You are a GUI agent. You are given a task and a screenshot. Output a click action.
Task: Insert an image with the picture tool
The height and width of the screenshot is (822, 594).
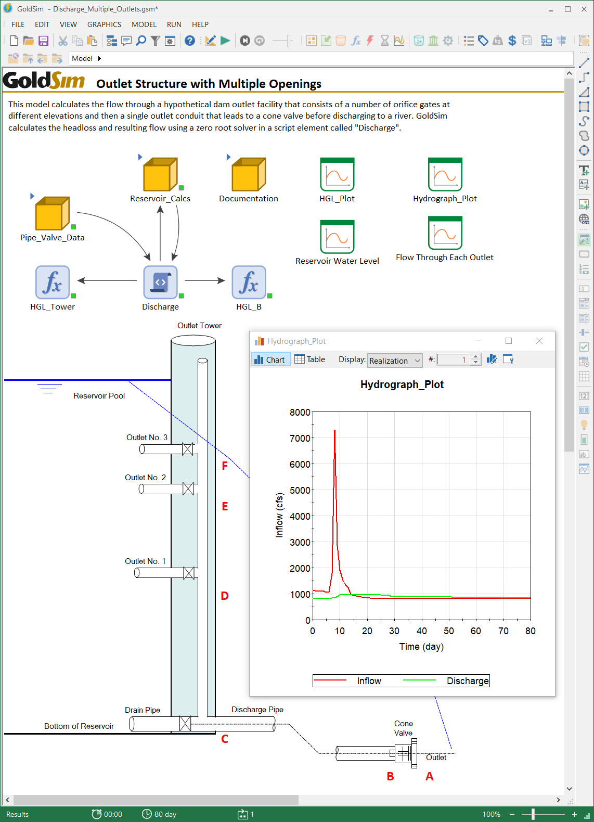tap(584, 204)
